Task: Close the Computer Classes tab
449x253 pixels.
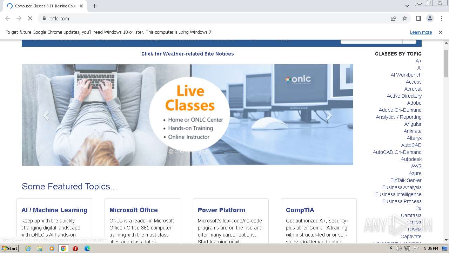Action: [x=82, y=6]
